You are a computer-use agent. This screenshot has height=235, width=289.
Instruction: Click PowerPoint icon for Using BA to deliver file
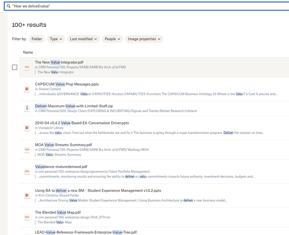click(x=27, y=195)
